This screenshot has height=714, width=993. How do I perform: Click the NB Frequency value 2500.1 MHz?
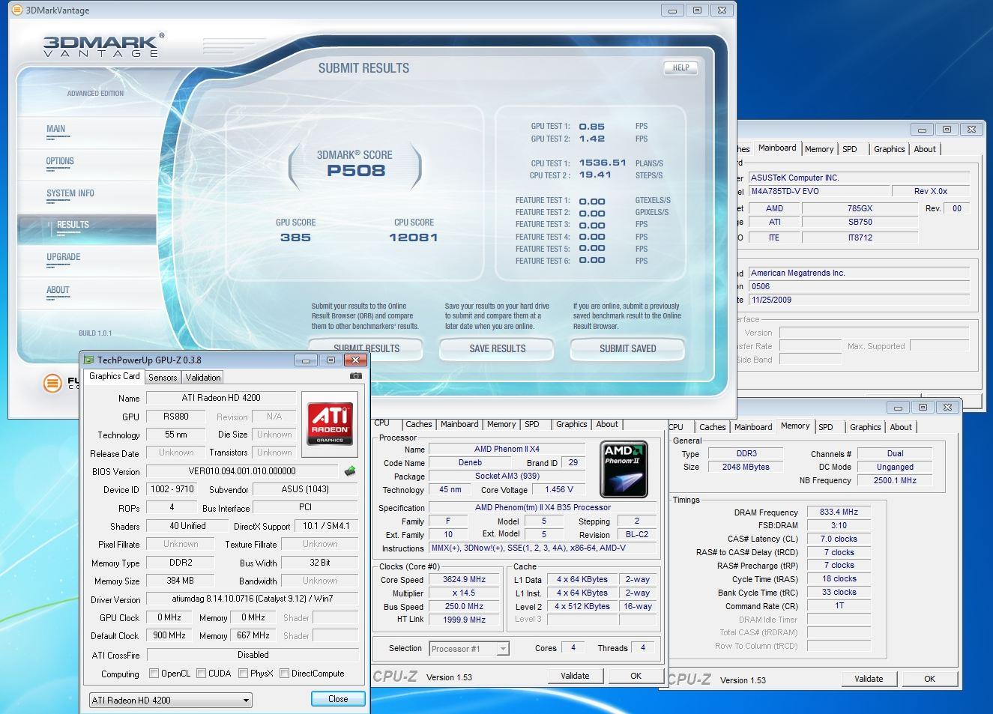895,480
